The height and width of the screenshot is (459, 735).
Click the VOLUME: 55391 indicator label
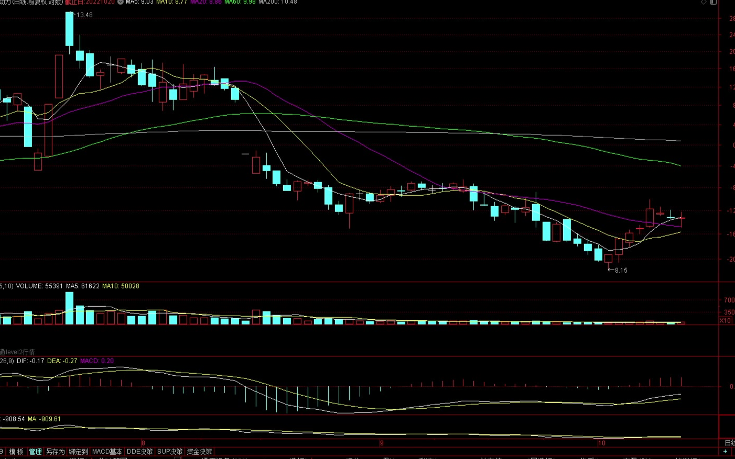point(39,286)
